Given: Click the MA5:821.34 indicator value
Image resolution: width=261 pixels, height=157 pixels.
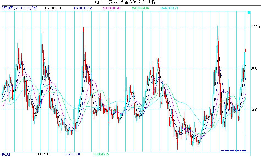Looking at the screenshot, I should click(x=53, y=8).
